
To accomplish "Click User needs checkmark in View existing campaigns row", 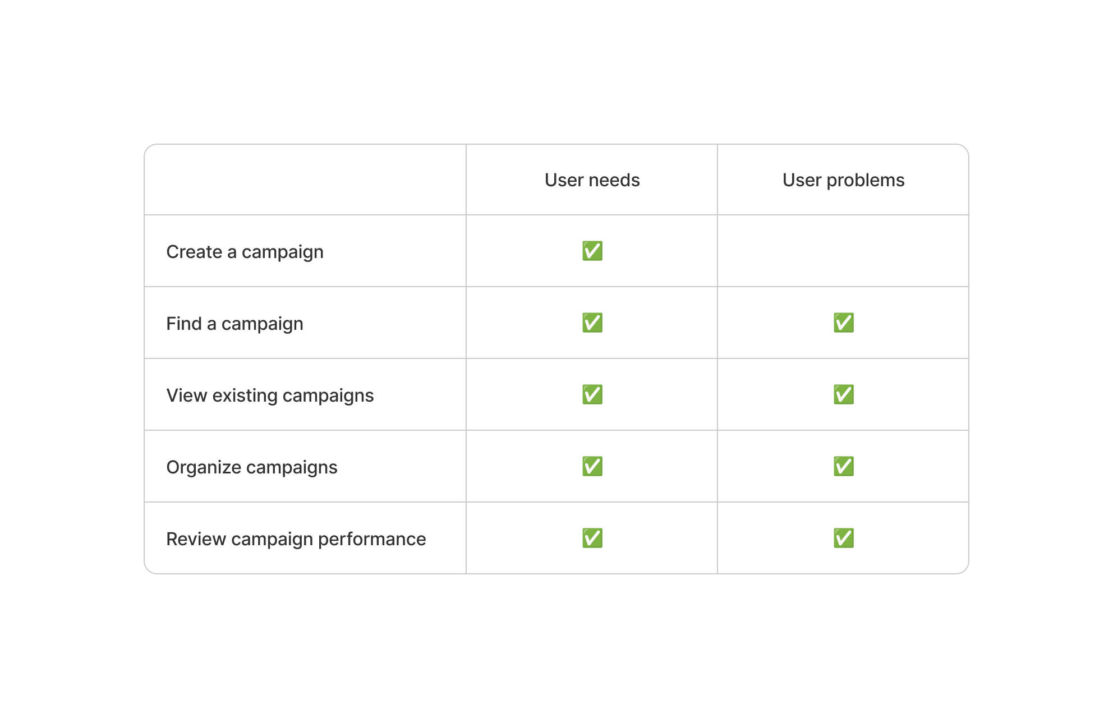I will 592,394.
